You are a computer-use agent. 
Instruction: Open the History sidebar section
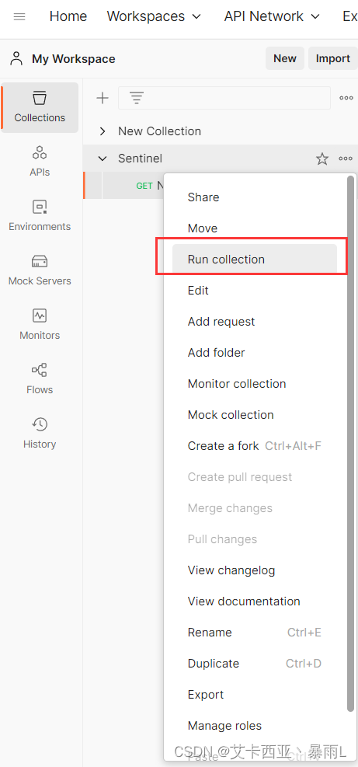[x=40, y=433]
